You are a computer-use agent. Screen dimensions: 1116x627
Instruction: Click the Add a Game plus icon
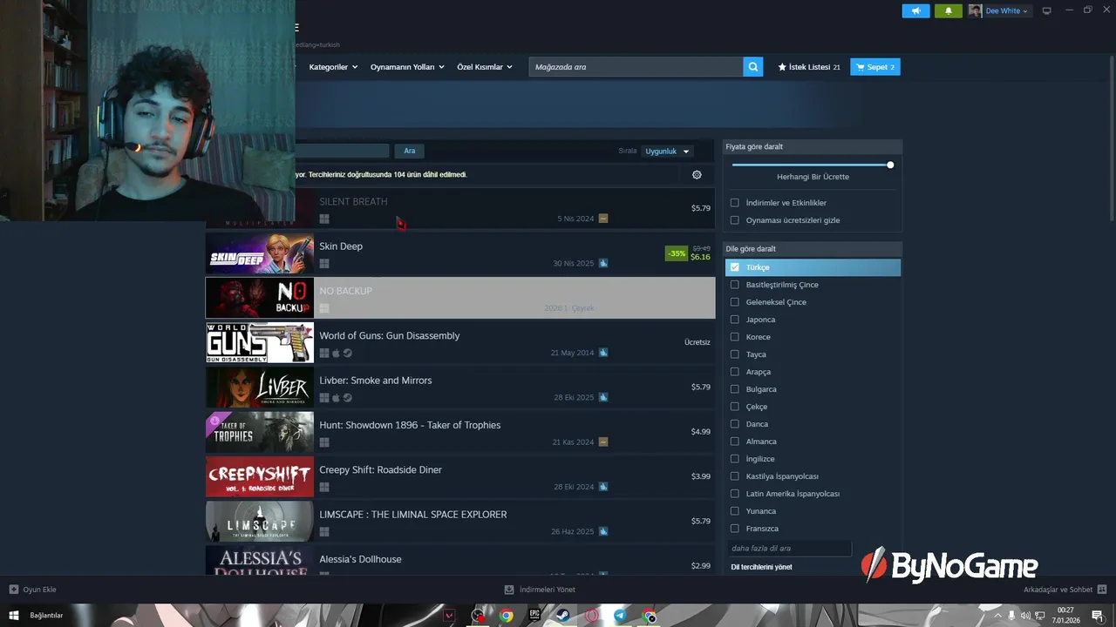[x=13, y=590]
